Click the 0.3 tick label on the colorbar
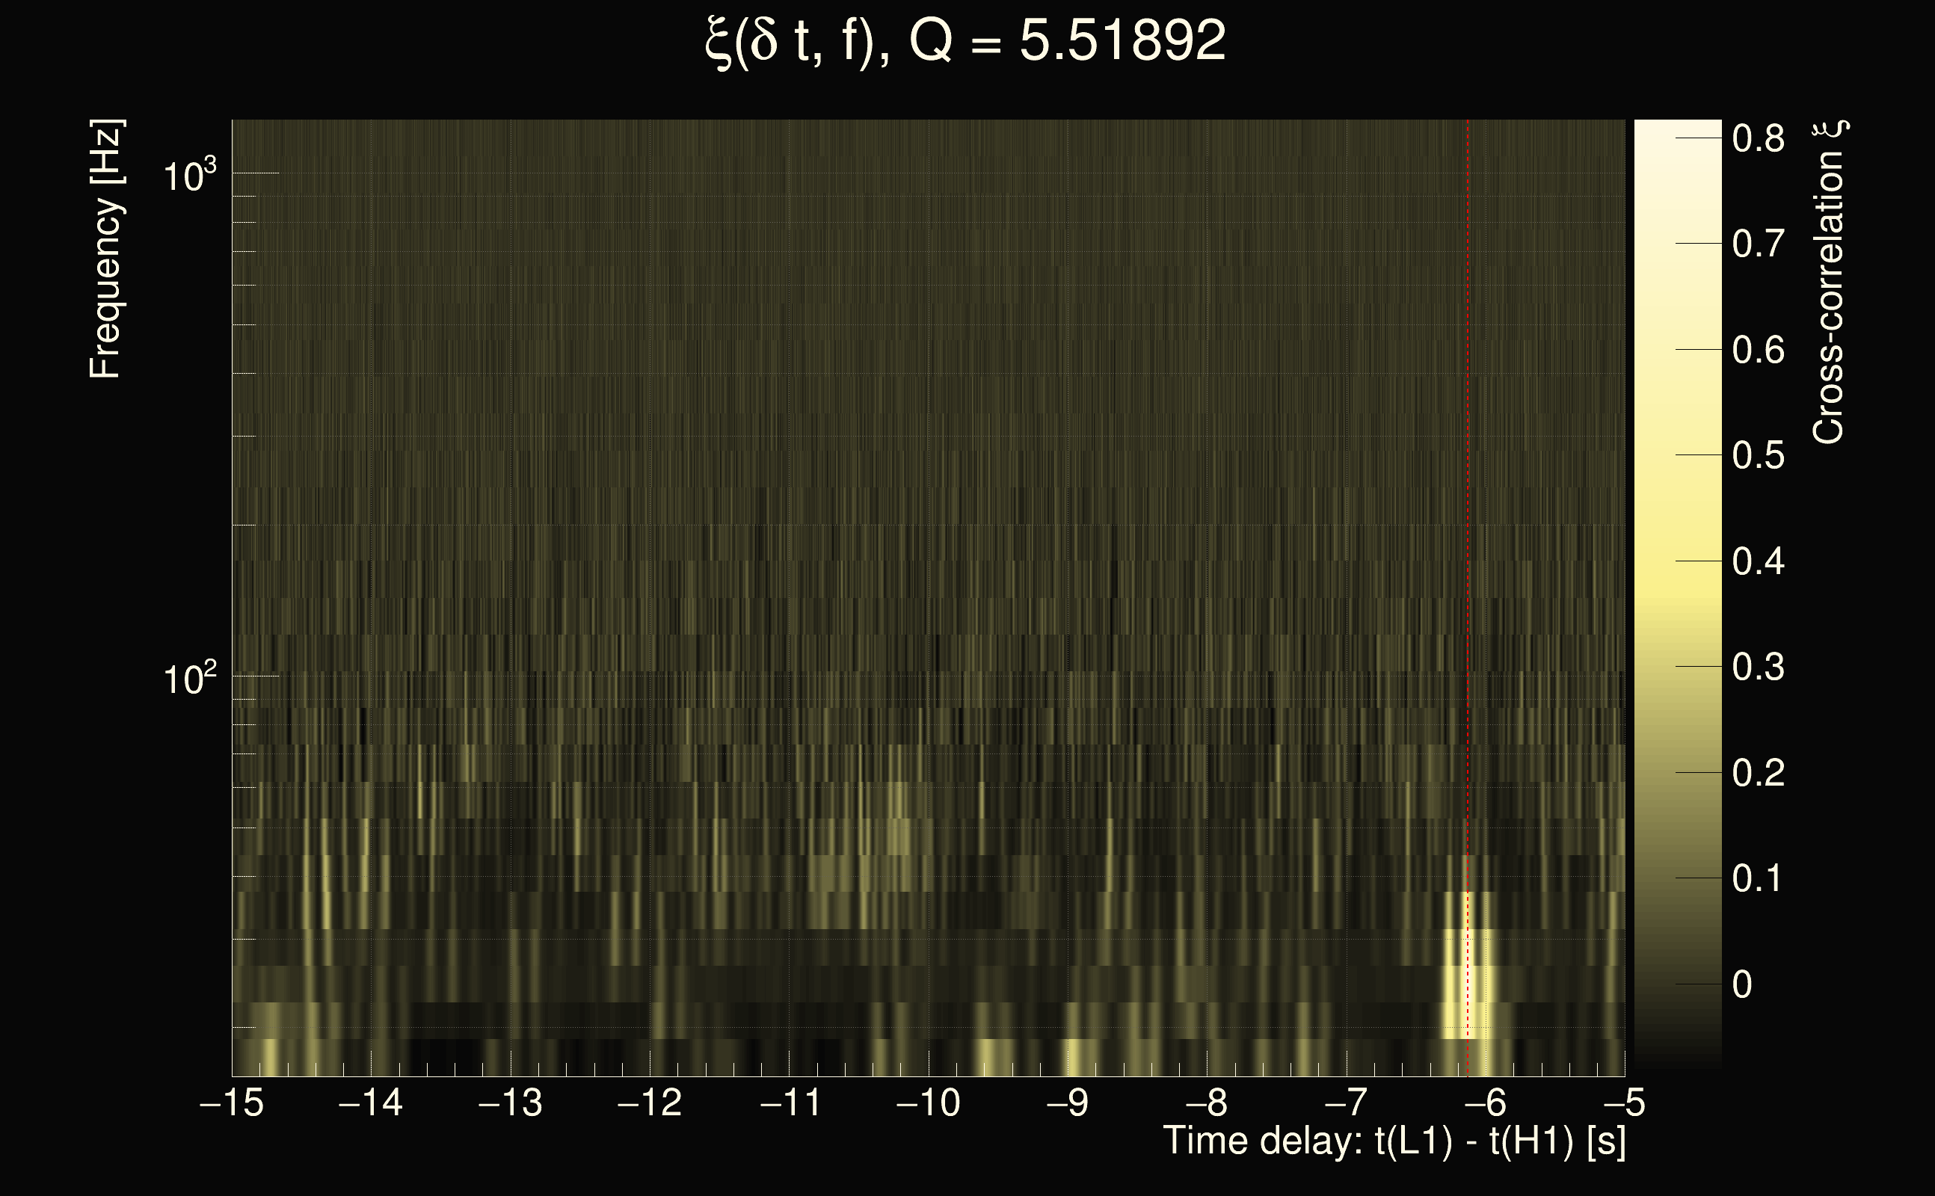 pyautogui.click(x=1758, y=667)
